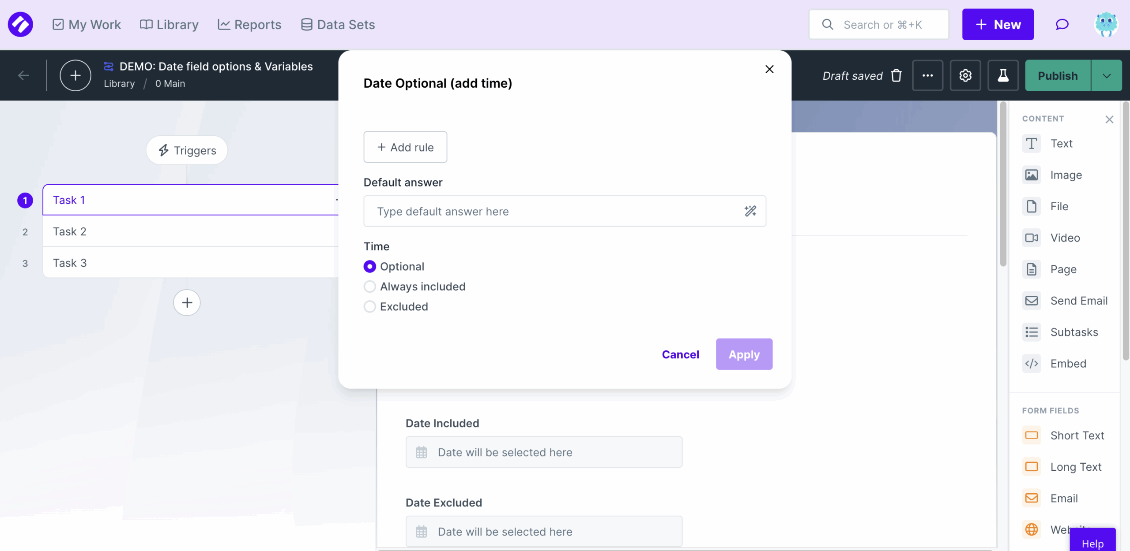Select the Optional time radio button
This screenshot has height=551, width=1130.
(x=370, y=267)
